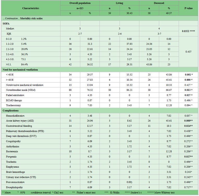The image size is (199, 196).
Task: Select the Overall population header cell
Action: tap(80, 3)
